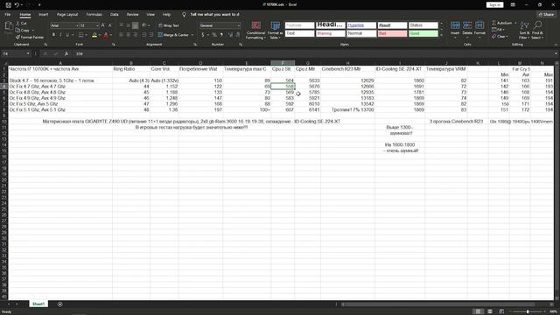Click the AutoSum sigma icon

(494, 23)
